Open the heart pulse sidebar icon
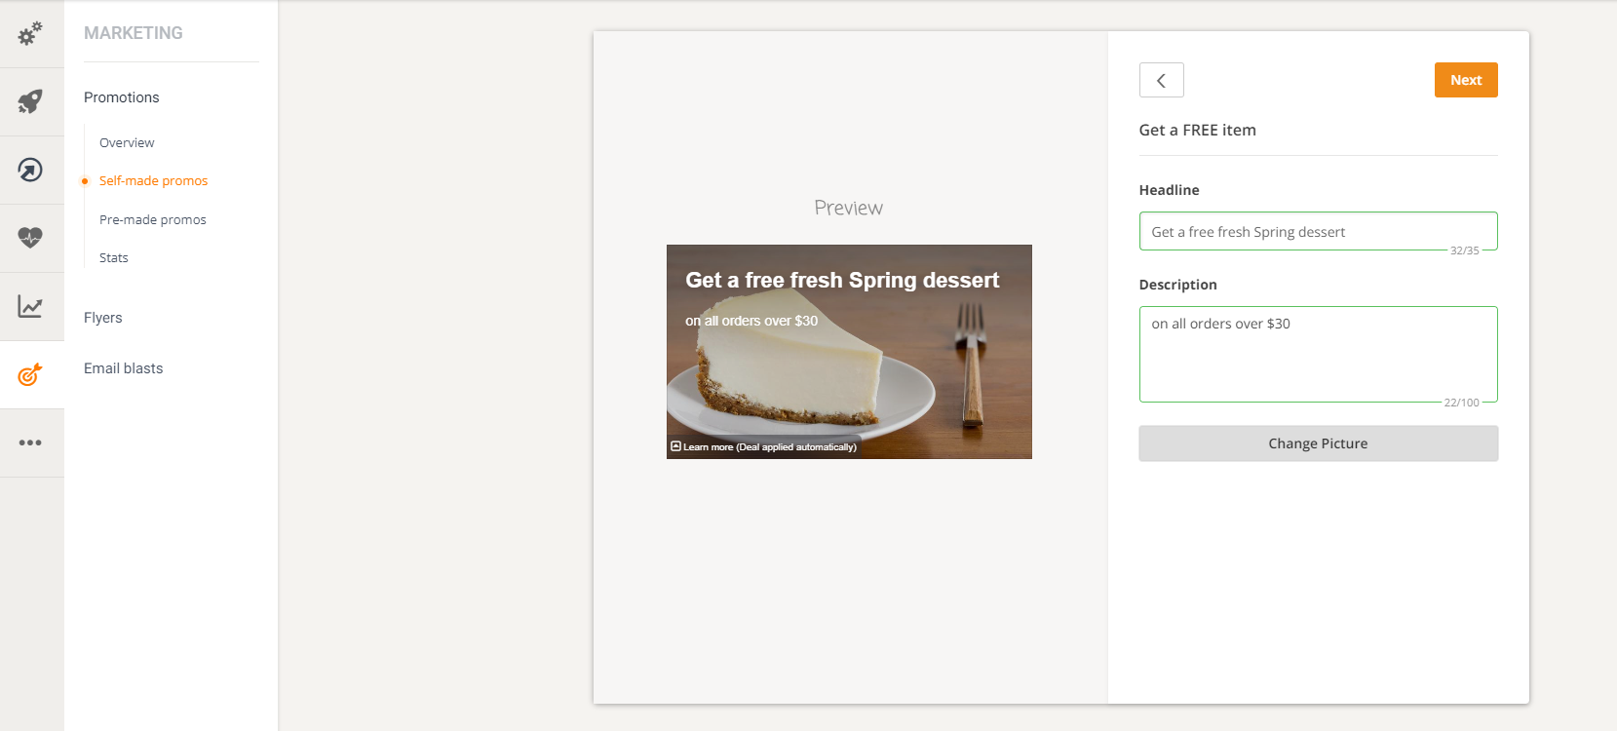 click(30, 238)
